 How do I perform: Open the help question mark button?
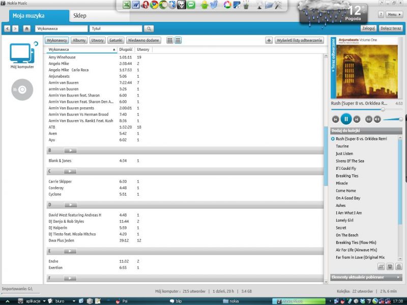[x=381, y=15]
